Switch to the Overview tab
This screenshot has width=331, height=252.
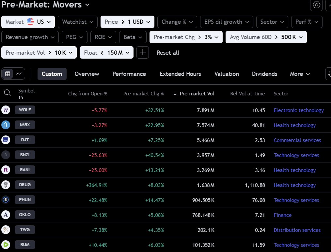coord(87,74)
